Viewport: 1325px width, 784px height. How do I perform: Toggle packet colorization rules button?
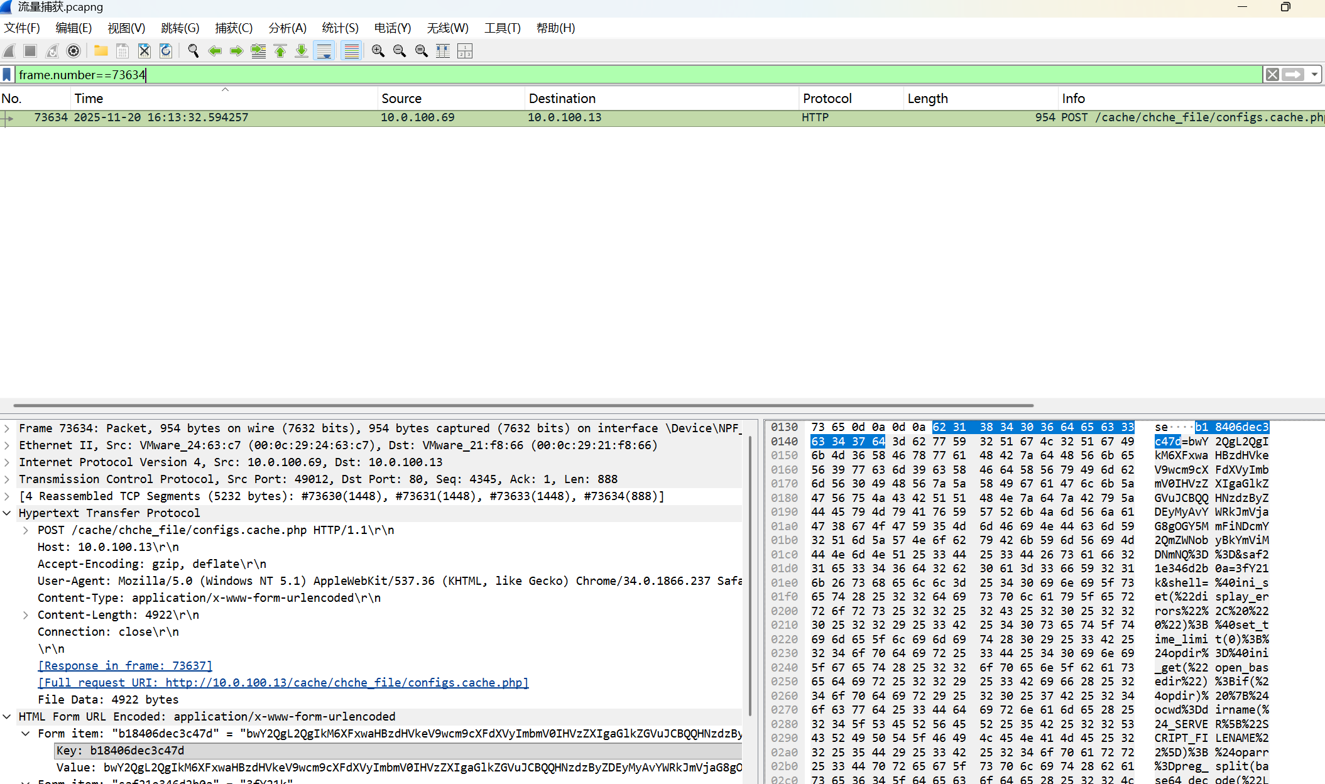351,51
